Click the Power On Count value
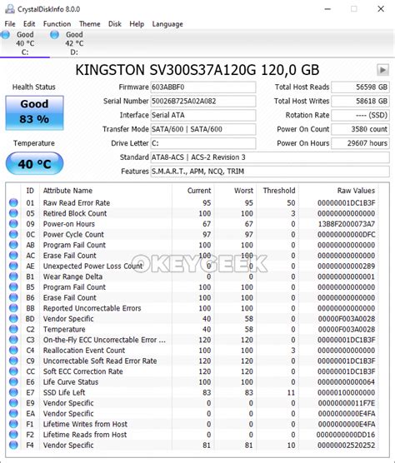 coord(360,129)
